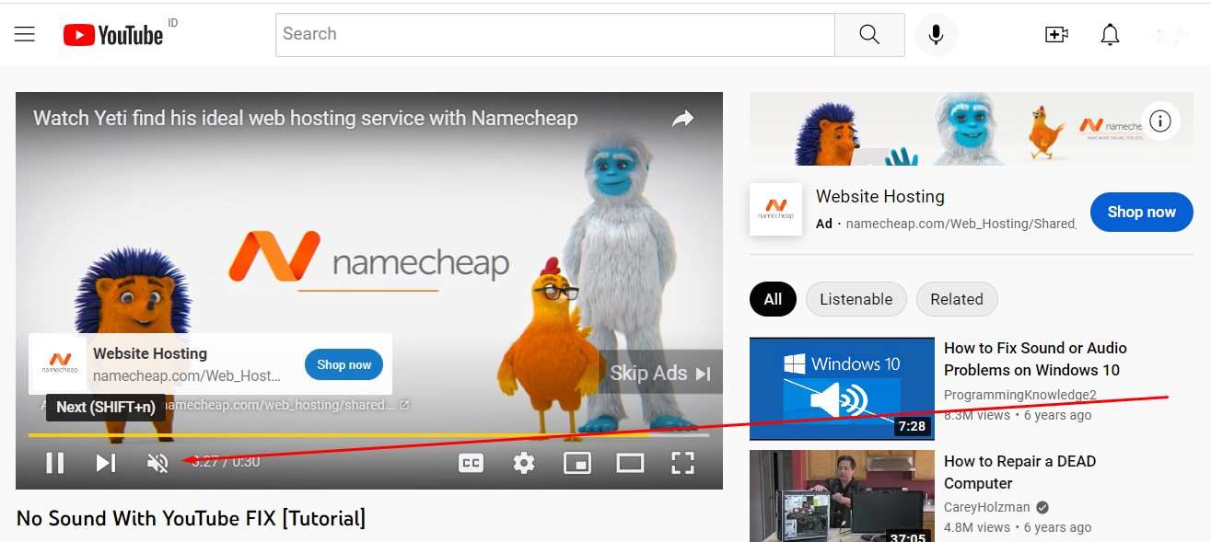
Task: Click Shop now in video overlay
Action: point(344,364)
